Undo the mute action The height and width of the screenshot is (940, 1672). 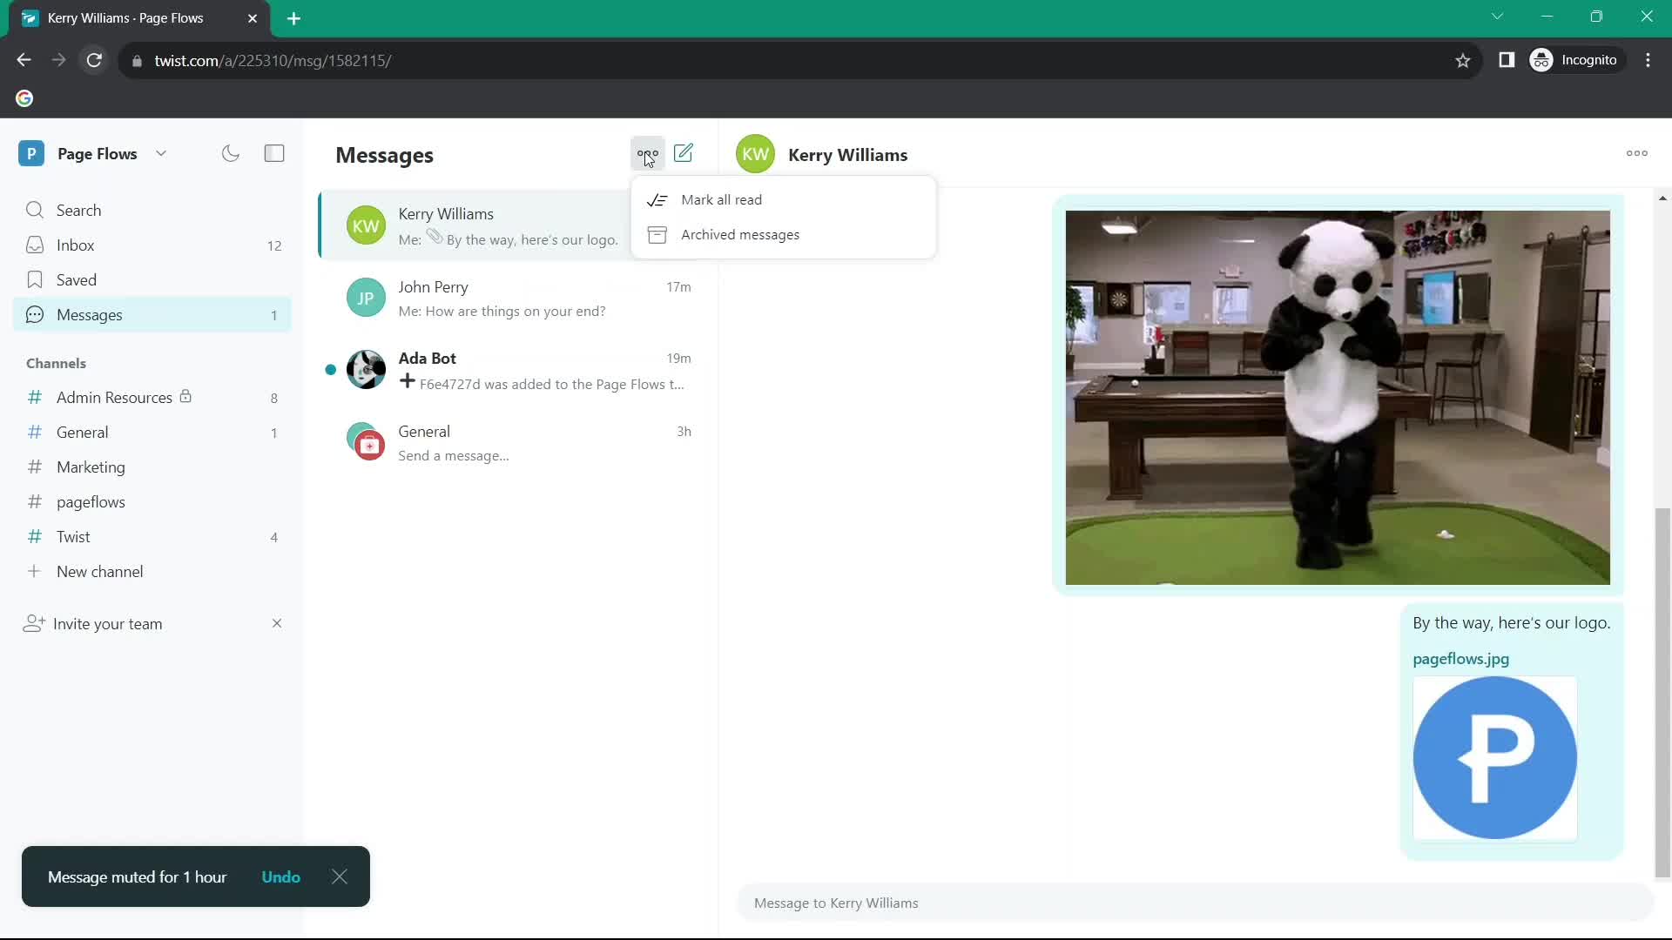click(x=280, y=876)
